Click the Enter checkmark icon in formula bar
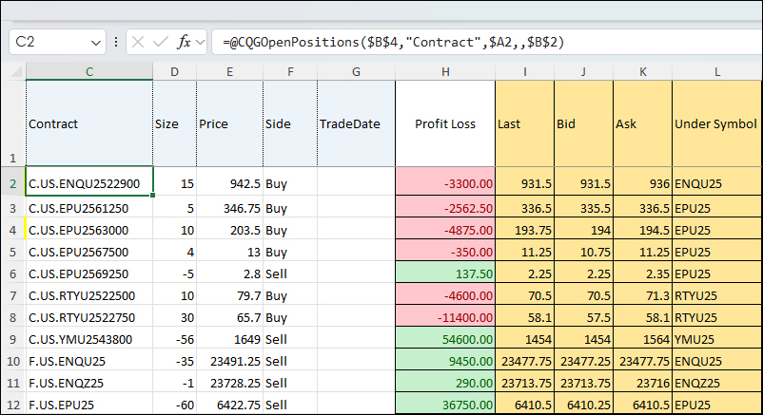 click(x=161, y=43)
